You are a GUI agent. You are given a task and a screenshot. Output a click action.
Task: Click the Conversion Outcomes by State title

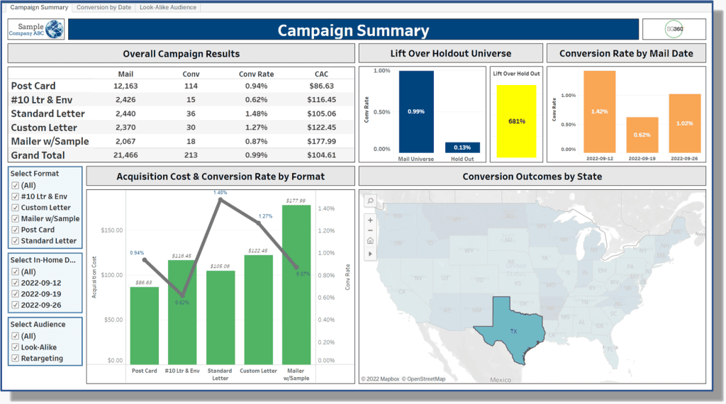click(x=532, y=176)
